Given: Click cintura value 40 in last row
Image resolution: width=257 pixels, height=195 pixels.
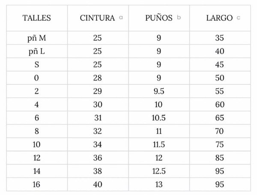Looking at the screenshot, I should pyautogui.click(x=98, y=185).
